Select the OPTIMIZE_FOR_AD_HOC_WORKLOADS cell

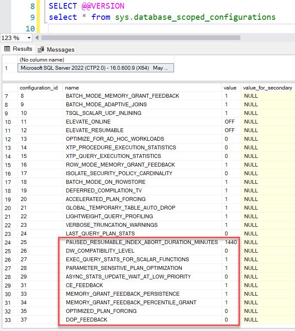[x=142, y=139]
